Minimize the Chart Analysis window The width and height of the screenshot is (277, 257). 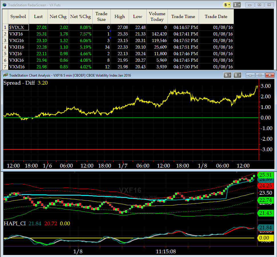(x=250, y=75)
